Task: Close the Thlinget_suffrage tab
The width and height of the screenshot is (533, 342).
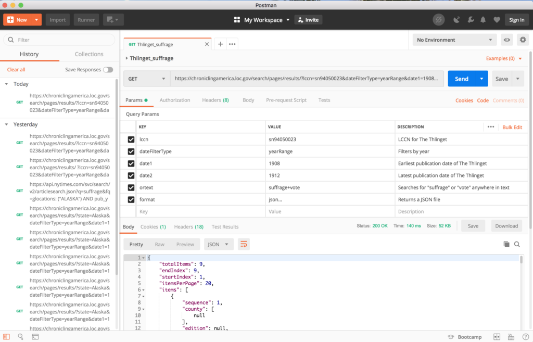Action: tap(207, 44)
